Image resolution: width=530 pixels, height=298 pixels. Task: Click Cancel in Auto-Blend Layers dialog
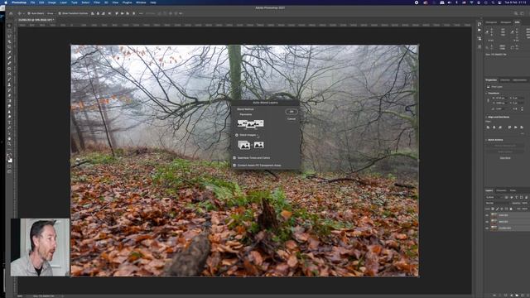[x=291, y=118]
